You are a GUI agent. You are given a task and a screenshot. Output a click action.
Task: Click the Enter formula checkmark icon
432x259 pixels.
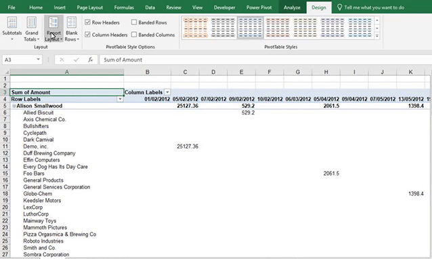click(77, 60)
